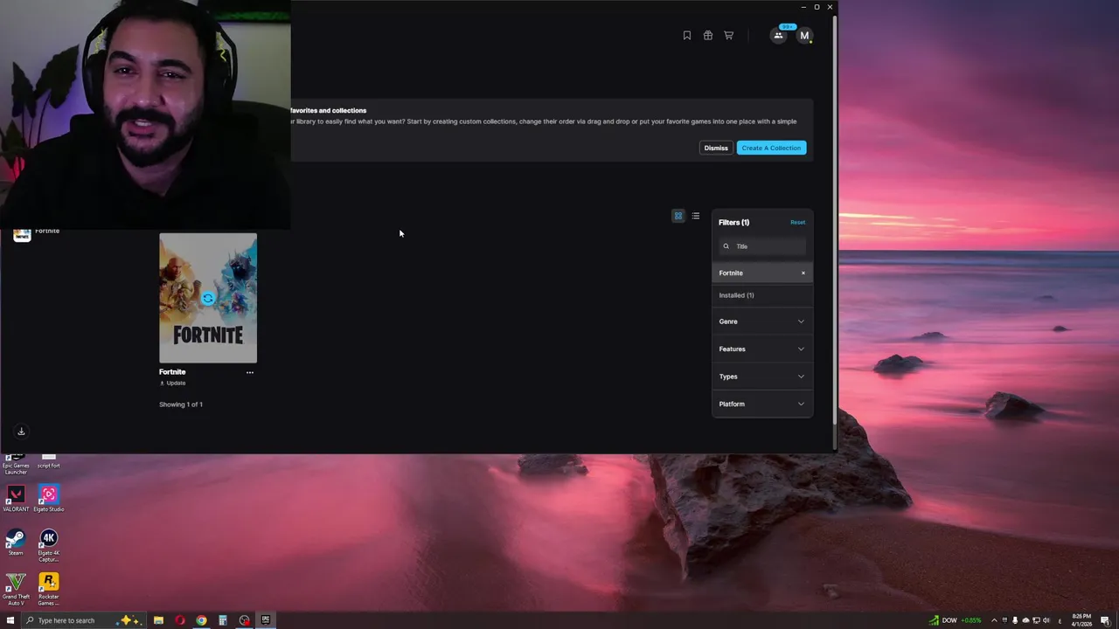Screen dimensions: 1119x629
Task: Open Fortnite quick launch sidebar entry
Action: click(36, 233)
